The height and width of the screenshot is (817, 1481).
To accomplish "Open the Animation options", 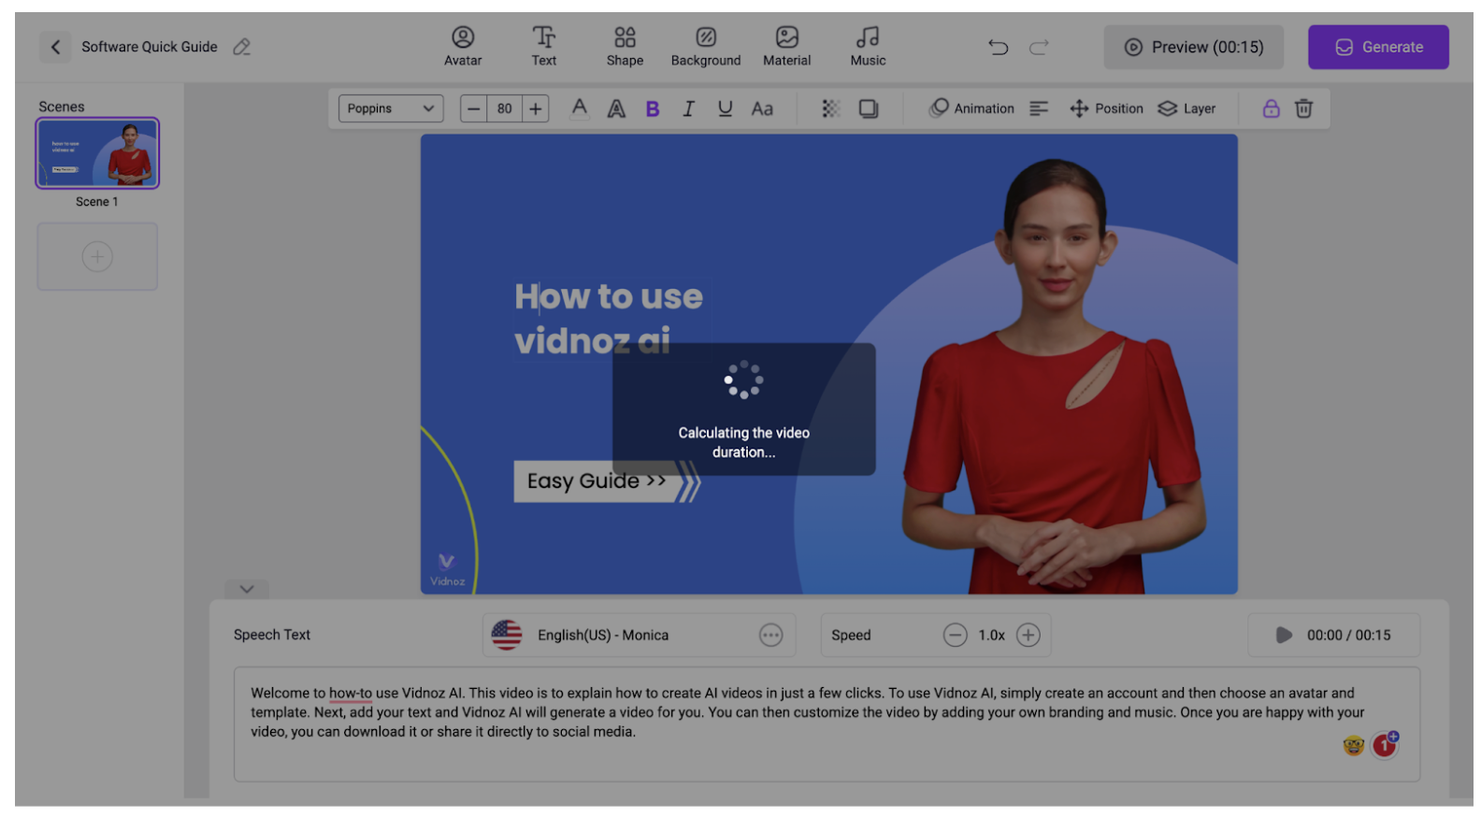I will tap(971, 108).
